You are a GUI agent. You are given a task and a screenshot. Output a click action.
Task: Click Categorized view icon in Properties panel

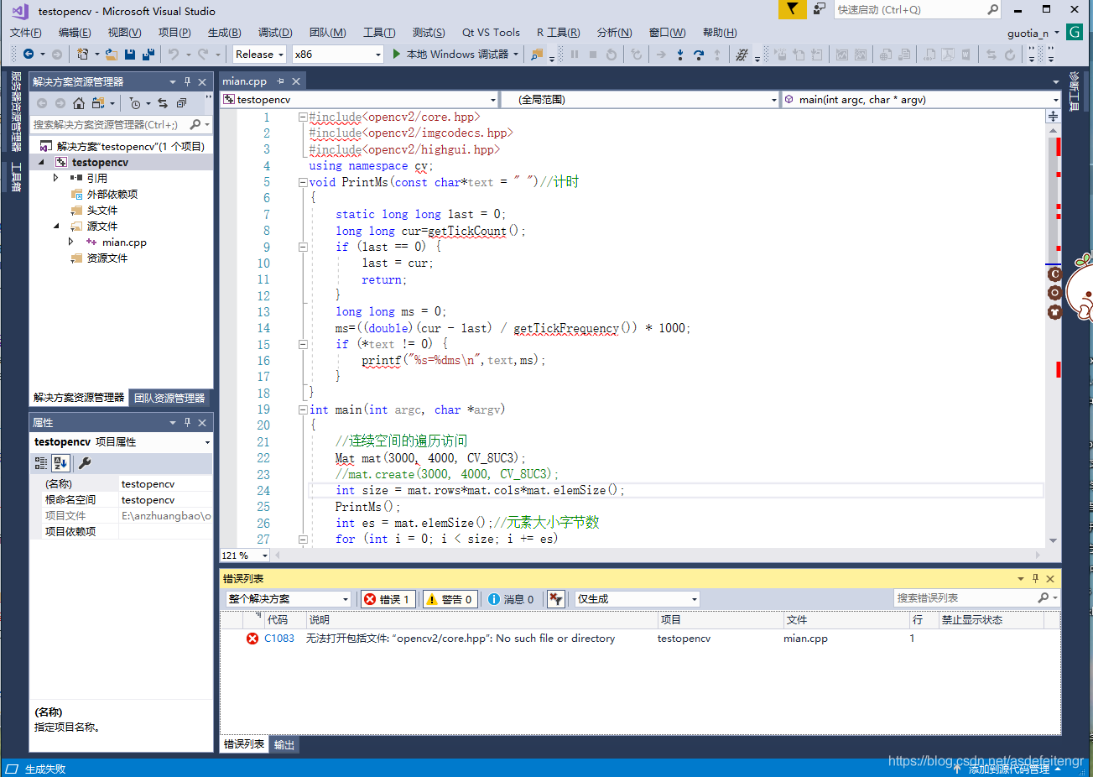pos(41,462)
